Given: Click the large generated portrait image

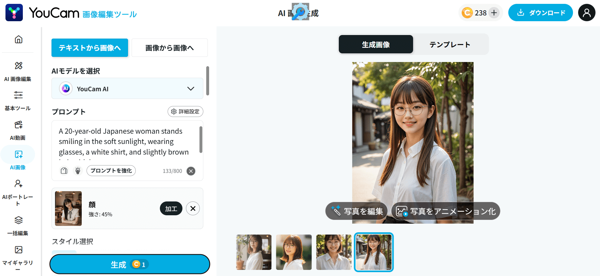Looking at the screenshot, I should 413,143.
